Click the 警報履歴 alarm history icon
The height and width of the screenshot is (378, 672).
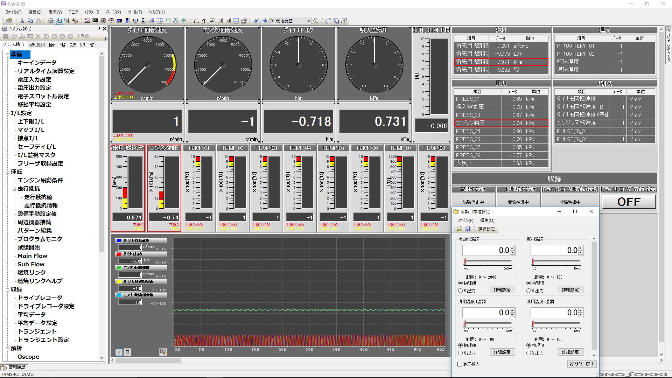point(4,367)
